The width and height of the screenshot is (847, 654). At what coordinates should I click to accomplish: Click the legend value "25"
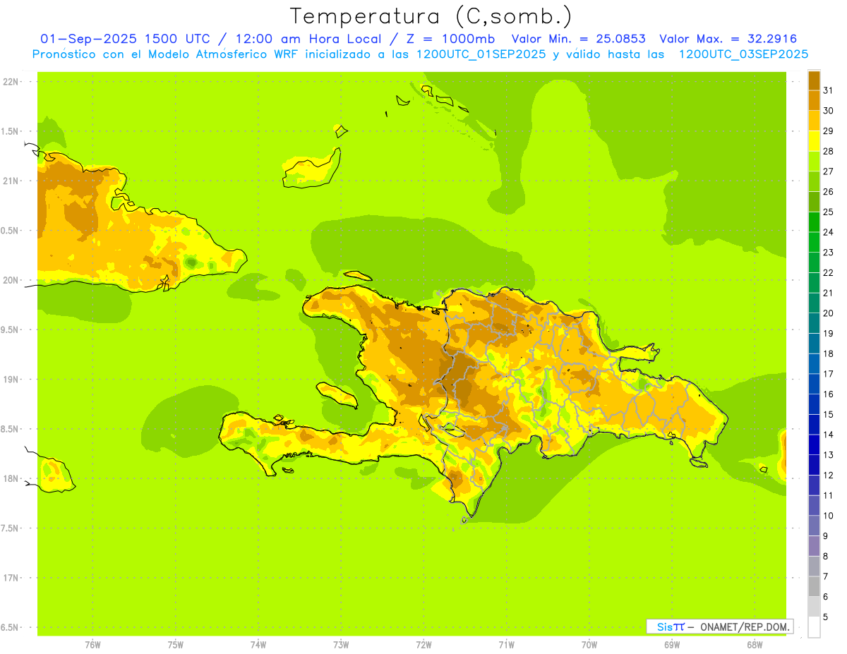click(829, 212)
